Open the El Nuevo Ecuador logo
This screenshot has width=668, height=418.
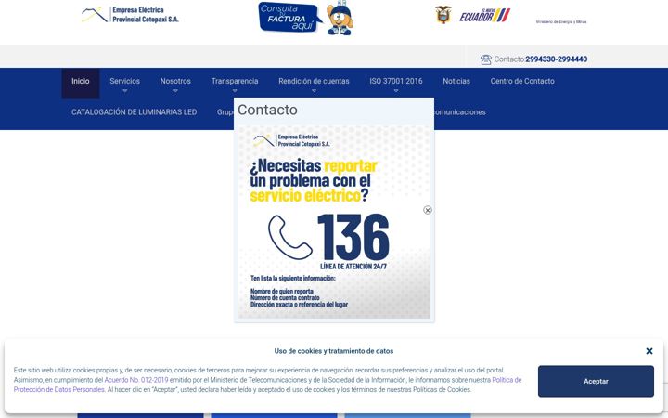(x=484, y=16)
